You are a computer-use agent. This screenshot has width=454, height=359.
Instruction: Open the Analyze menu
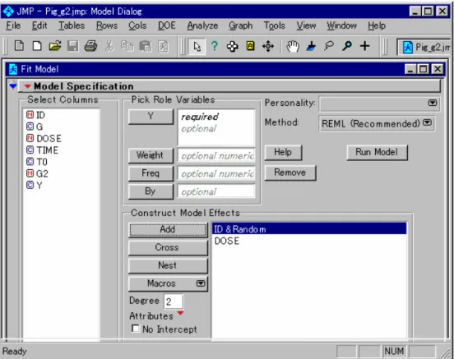(x=202, y=25)
